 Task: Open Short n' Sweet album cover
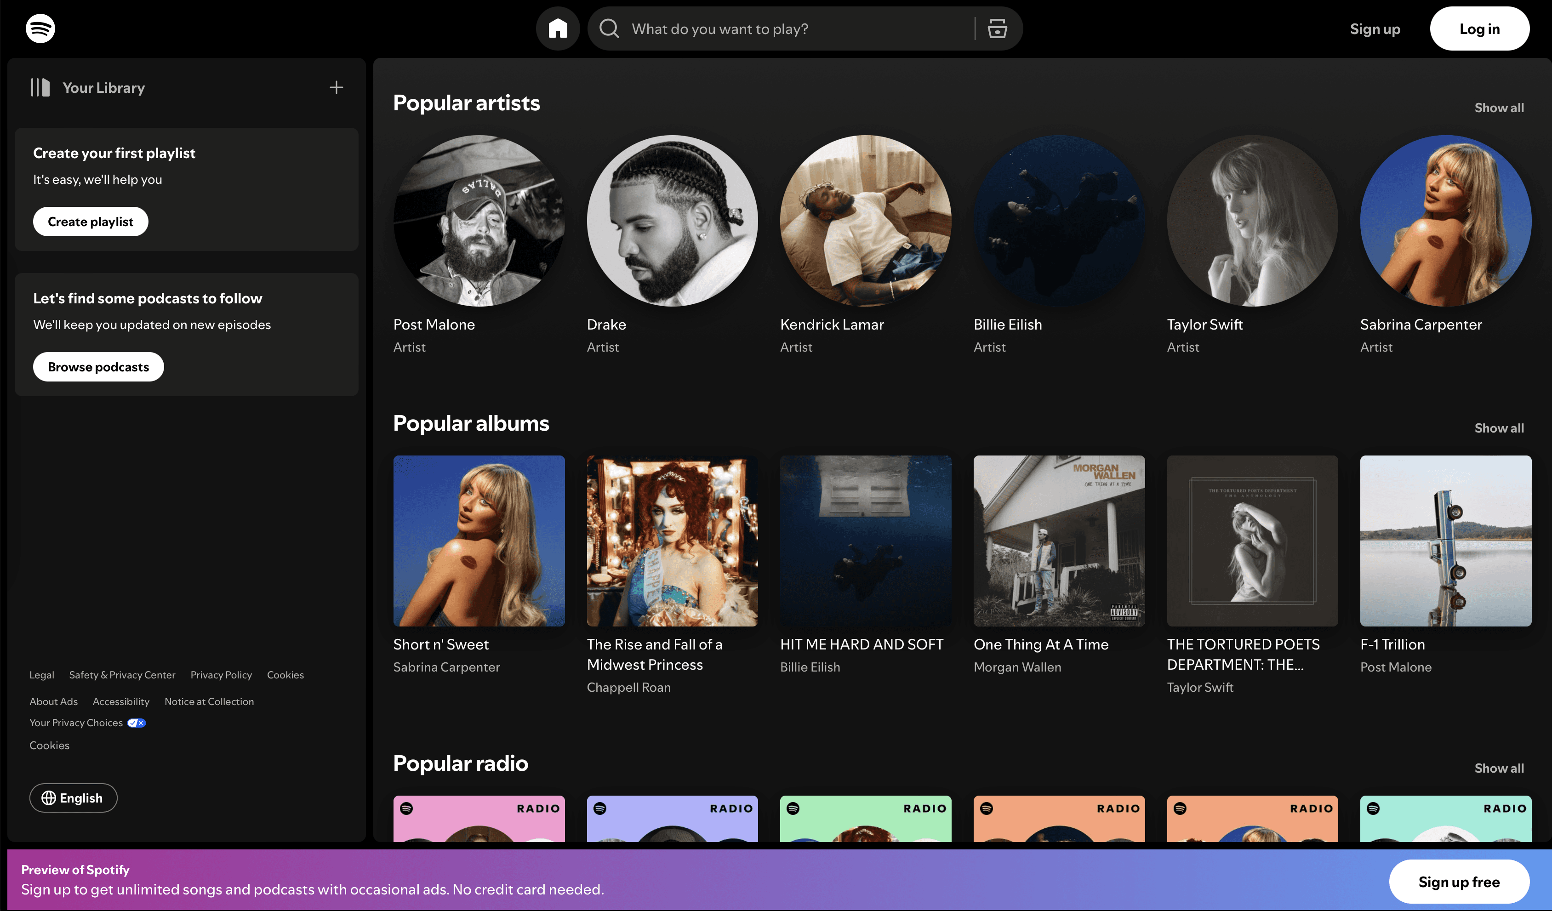[x=479, y=541]
